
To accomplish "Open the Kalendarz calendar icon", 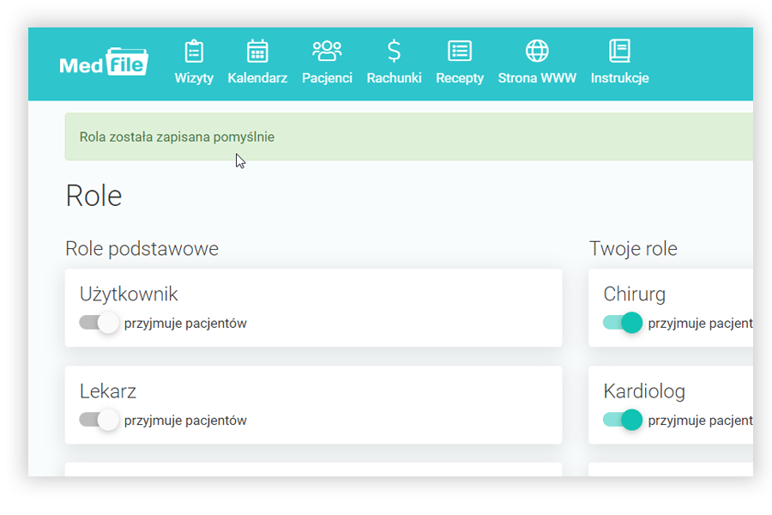I will [x=257, y=51].
